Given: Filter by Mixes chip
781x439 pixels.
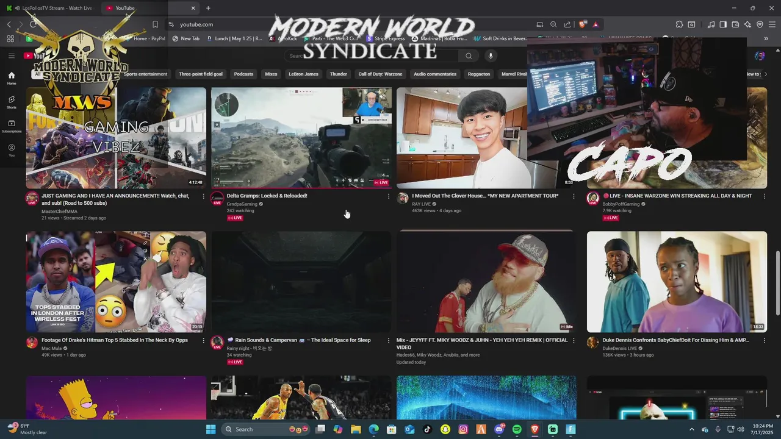Looking at the screenshot, I should tap(271, 74).
